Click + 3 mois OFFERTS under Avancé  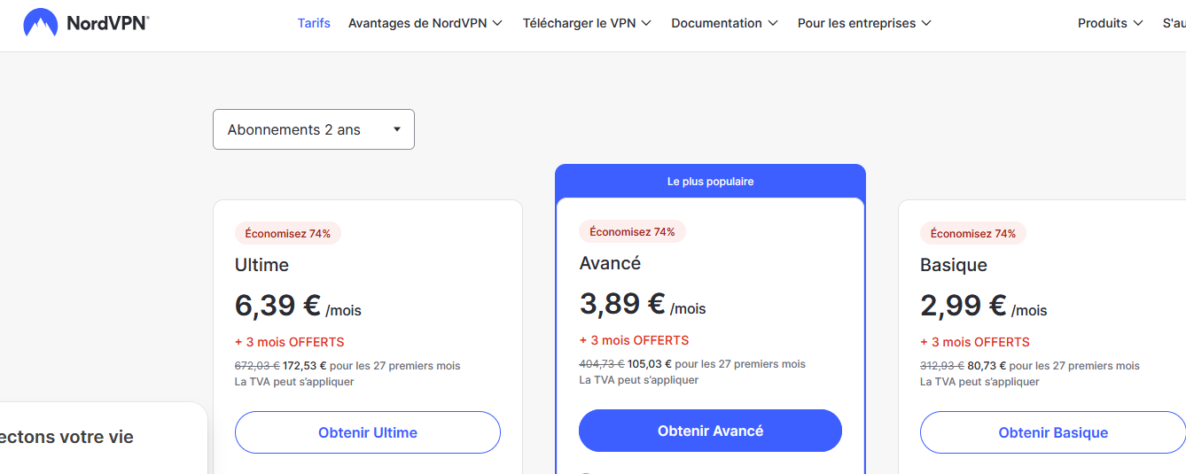pyautogui.click(x=634, y=340)
